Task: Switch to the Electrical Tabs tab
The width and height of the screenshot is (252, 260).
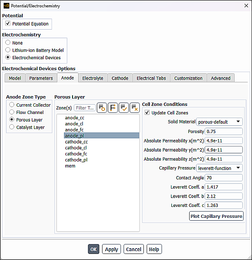Action: pyautogui.click(x=151, y=78)
